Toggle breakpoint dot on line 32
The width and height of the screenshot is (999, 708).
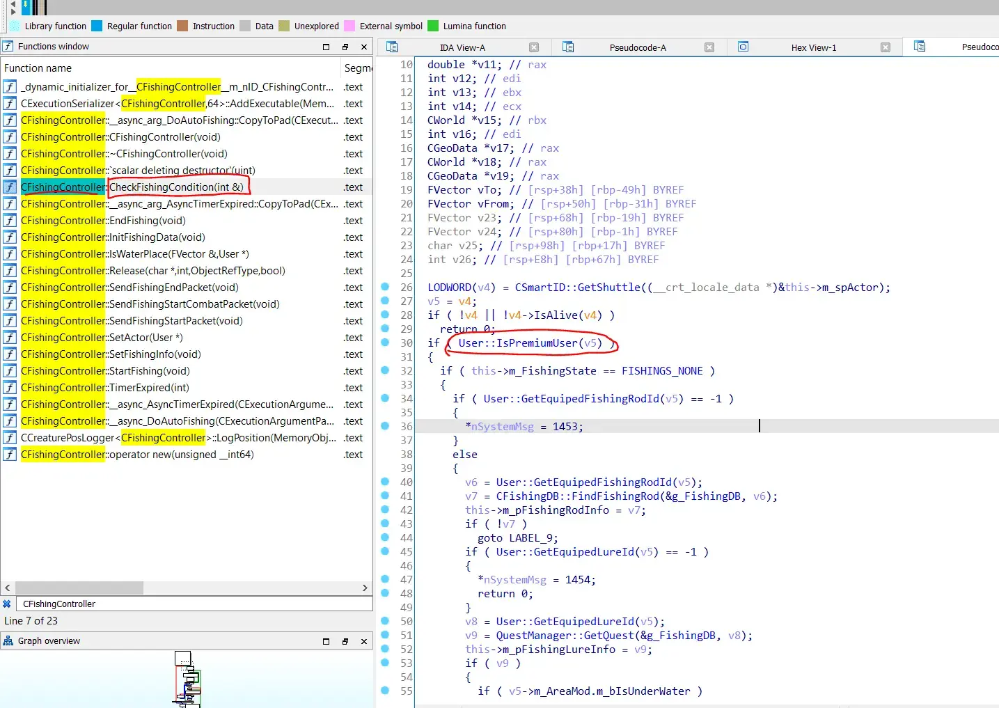pyautogui.click(x=385, y=370)
